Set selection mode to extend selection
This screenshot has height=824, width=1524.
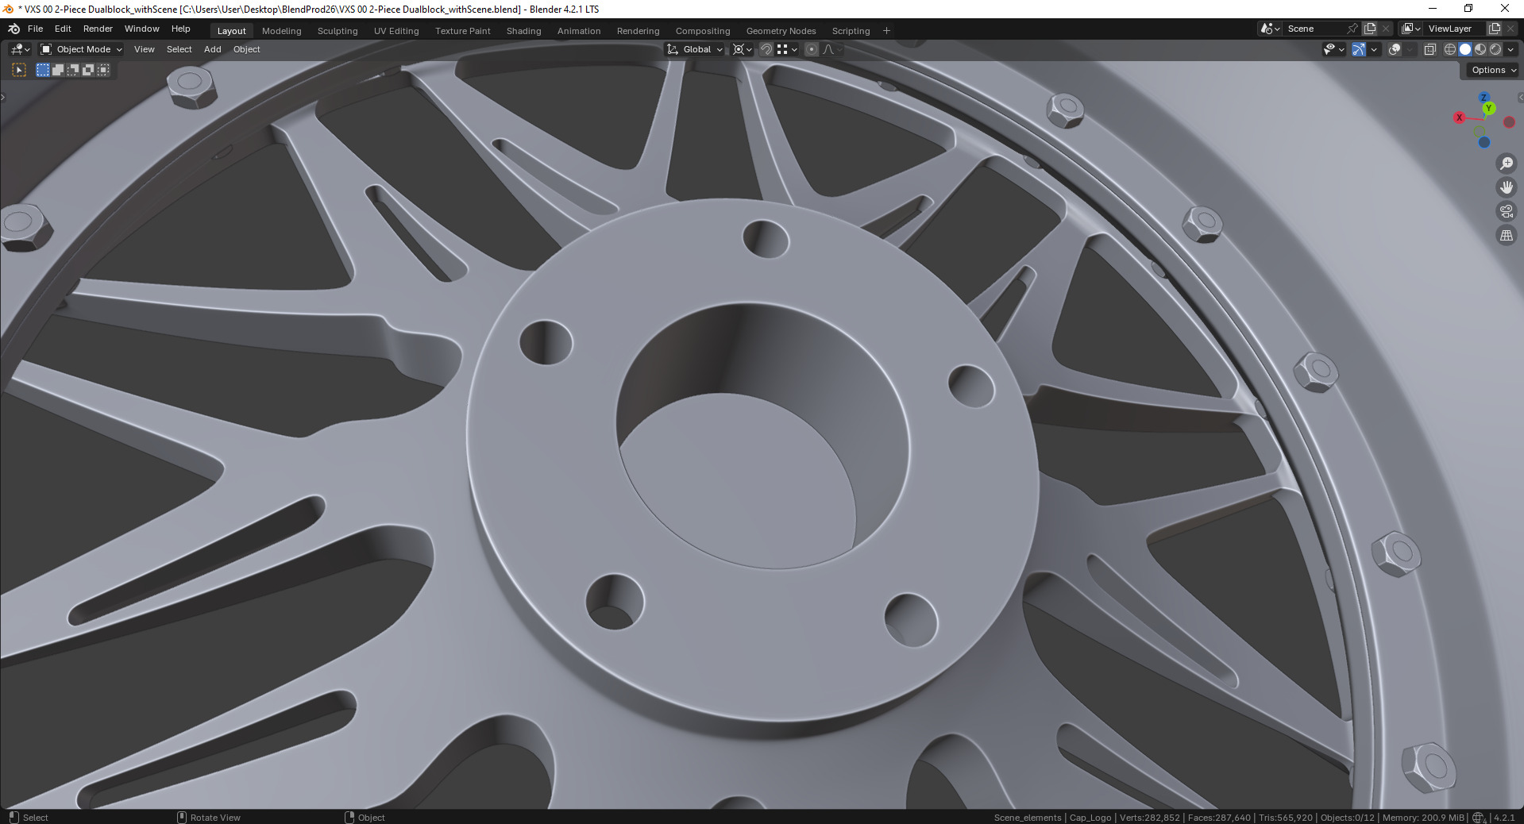[58, 70]
